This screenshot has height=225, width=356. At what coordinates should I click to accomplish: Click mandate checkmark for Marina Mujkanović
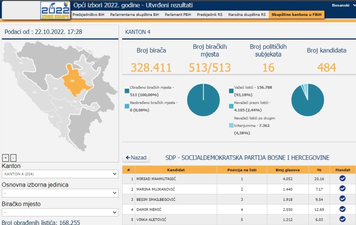coord(343,189)
